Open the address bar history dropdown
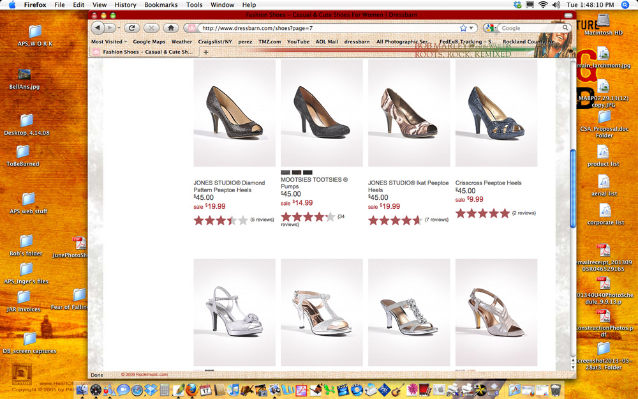Image resolution: width=638 pixels, height=399 pixels. (471, 28)
